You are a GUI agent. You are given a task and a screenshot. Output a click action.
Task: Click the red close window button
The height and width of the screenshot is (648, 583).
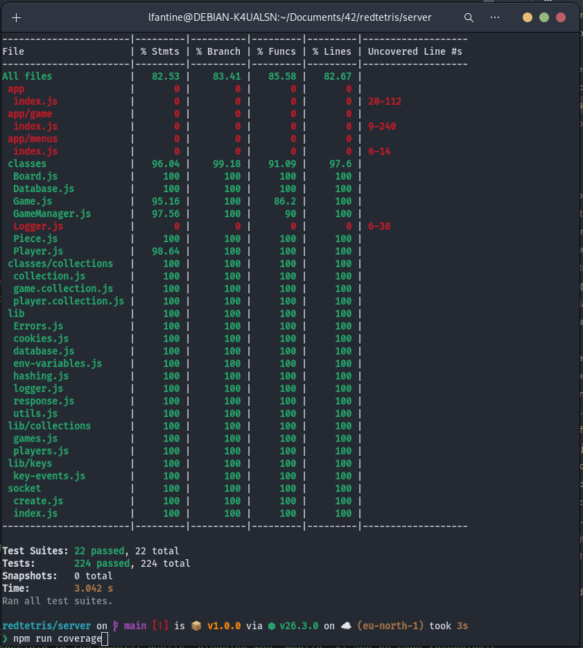[x=561, y=17]
